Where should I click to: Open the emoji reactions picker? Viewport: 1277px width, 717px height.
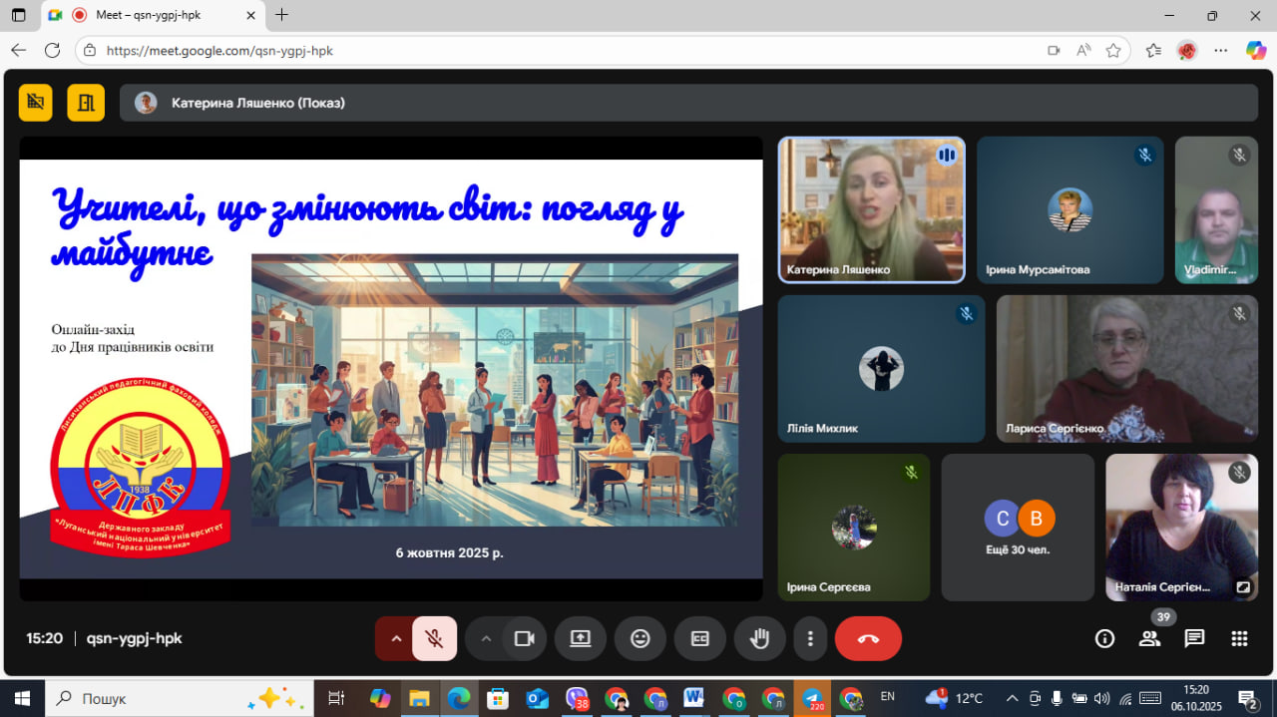[640, 639]
